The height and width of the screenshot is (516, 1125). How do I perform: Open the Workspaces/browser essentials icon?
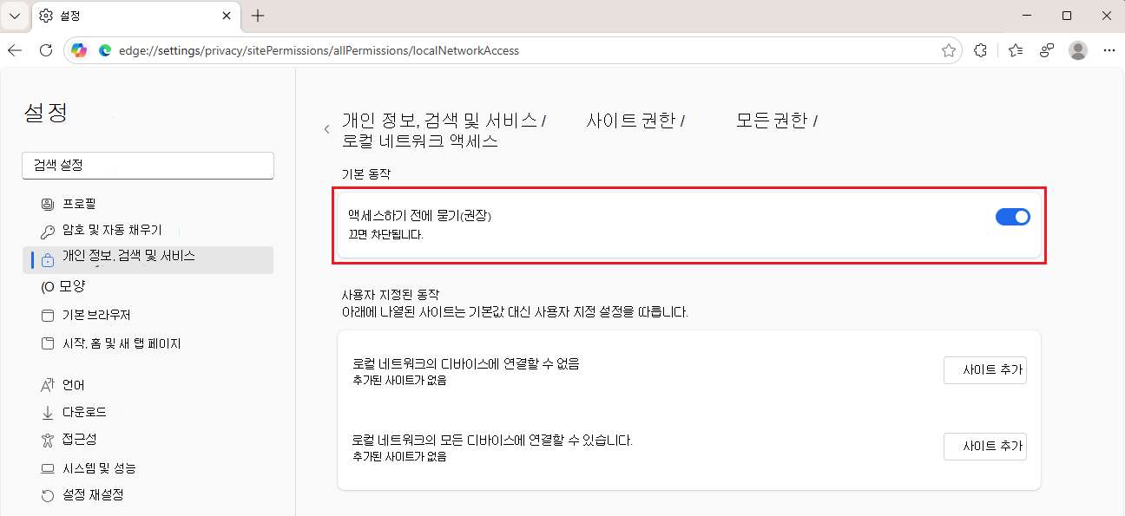tap(1048, 50)
